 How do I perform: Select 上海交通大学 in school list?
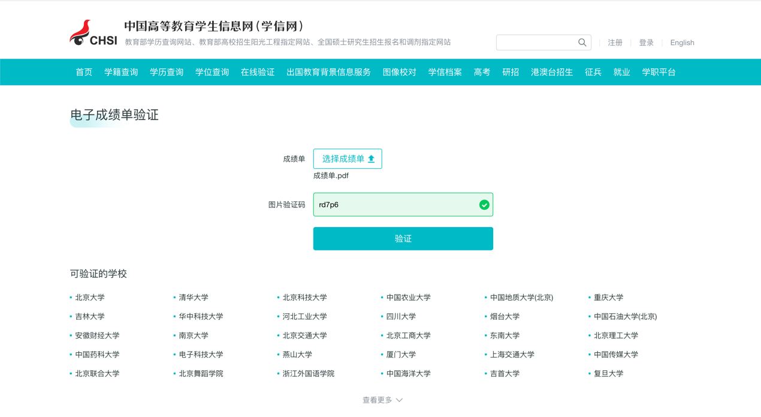tap(512, 354)
